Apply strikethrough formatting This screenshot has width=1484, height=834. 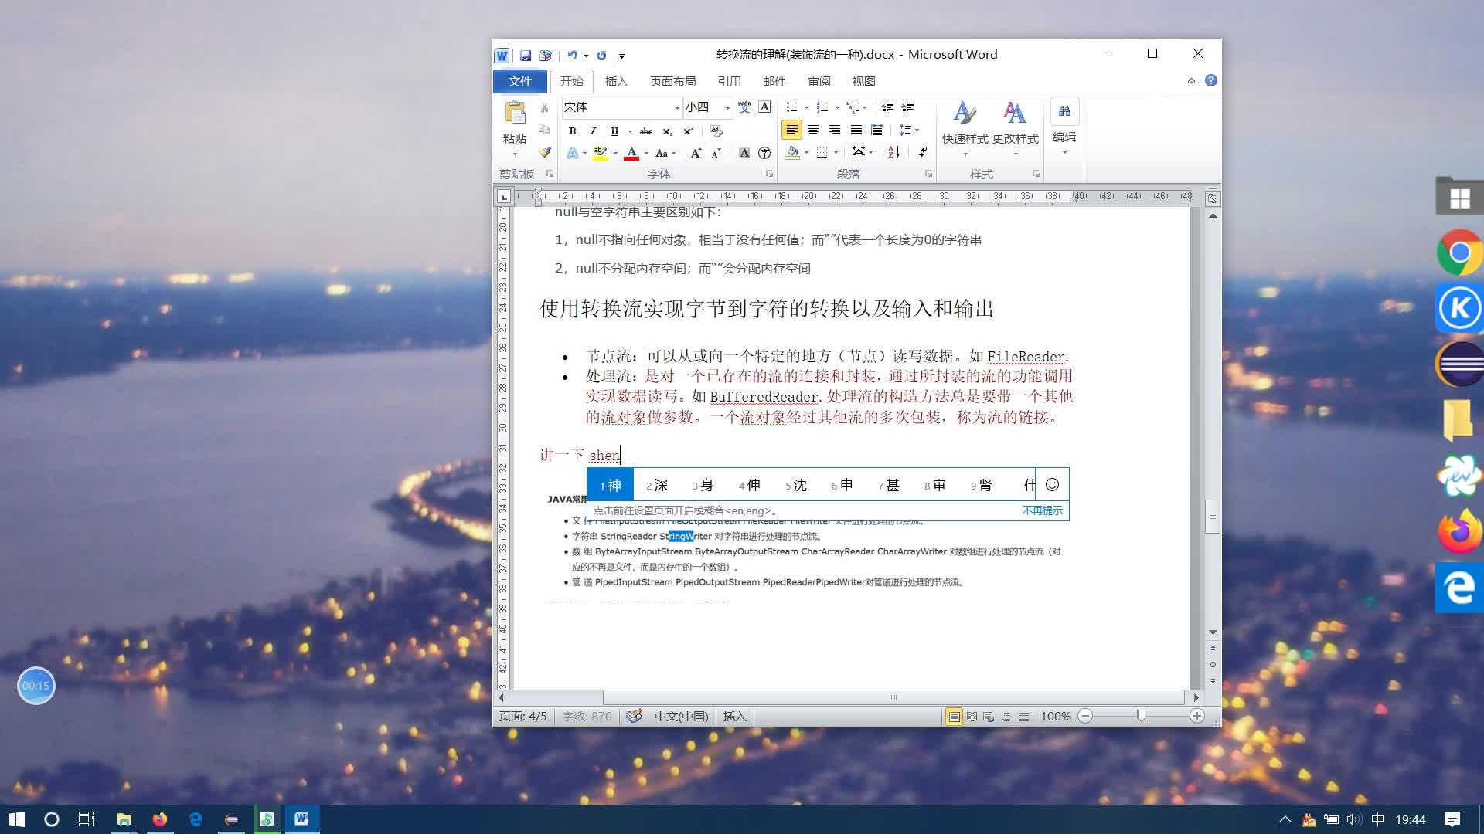(x=646, y=131)
